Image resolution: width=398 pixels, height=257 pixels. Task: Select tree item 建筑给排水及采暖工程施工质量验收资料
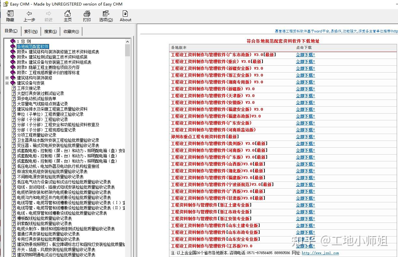point(52,109)
